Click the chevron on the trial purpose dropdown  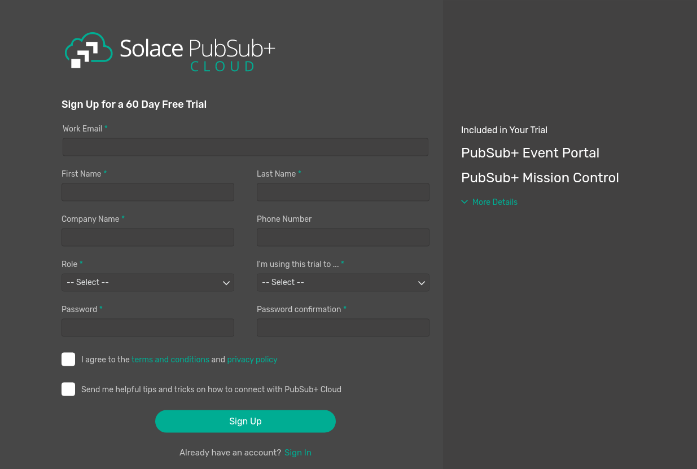pyautogui.click(x=422, y=282)
